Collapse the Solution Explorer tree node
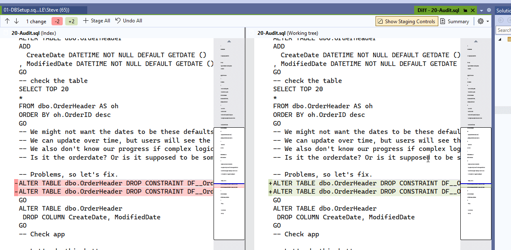The width and height of the screenshot is (511, 250). (499, 39)
